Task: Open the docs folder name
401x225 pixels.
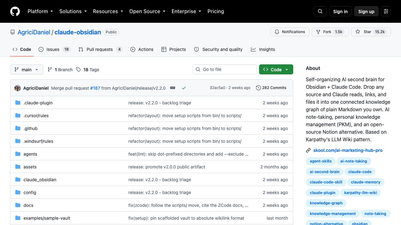Action: pos(28,205)
